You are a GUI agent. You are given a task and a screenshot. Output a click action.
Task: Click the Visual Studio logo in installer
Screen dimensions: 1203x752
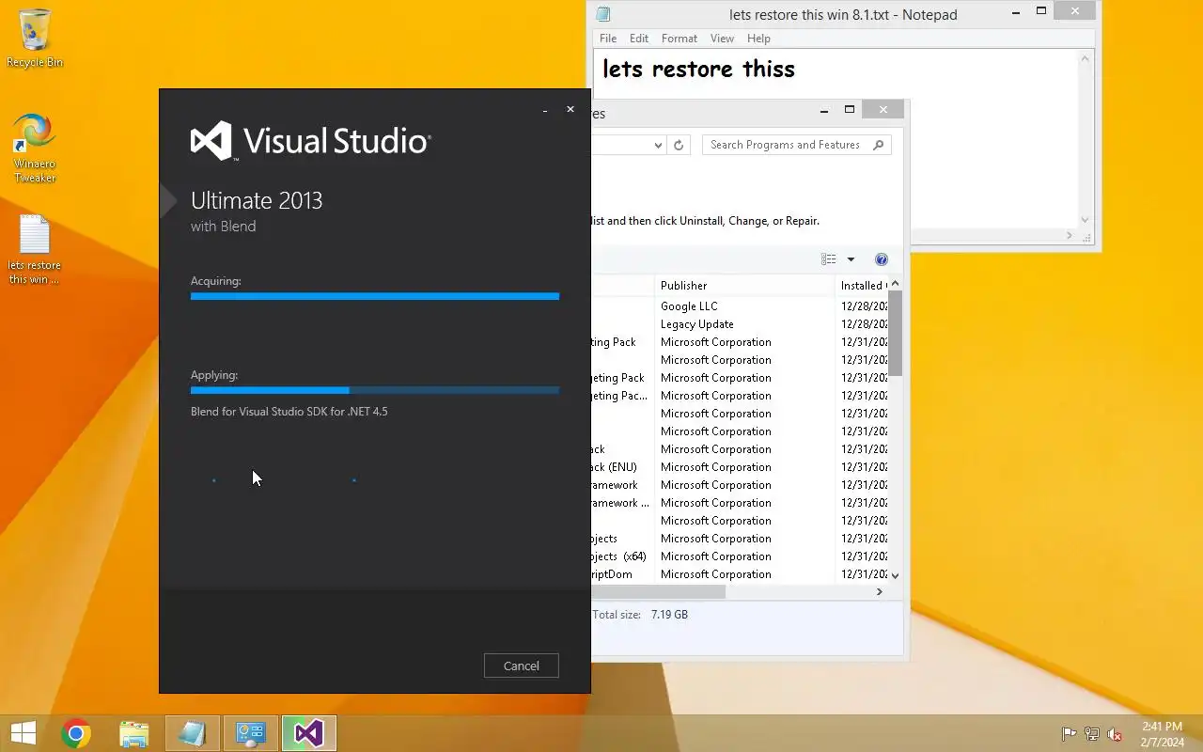click(310, 141)
